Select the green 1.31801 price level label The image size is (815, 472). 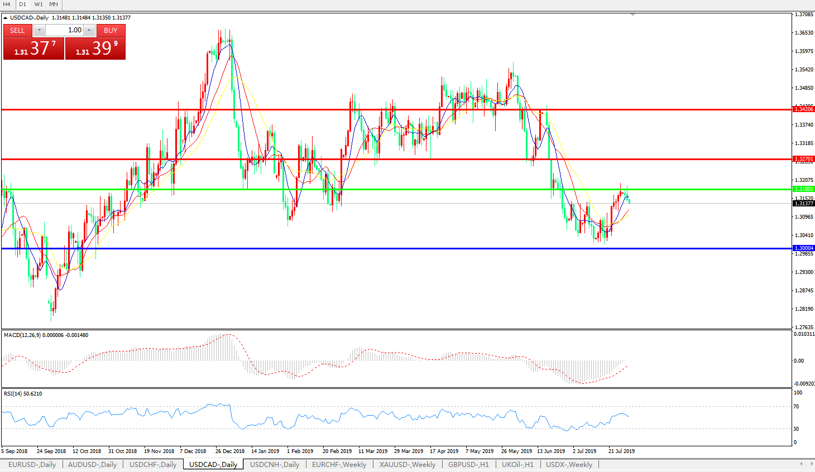point(804,189)
